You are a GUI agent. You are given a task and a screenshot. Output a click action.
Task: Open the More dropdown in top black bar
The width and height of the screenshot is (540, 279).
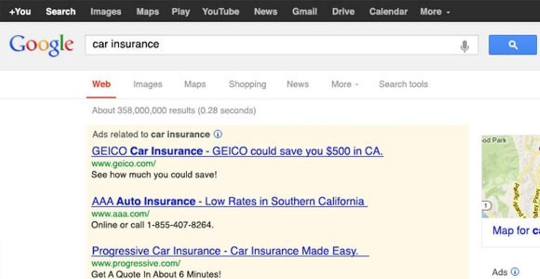pyautogui.click(x=435, y=12)
